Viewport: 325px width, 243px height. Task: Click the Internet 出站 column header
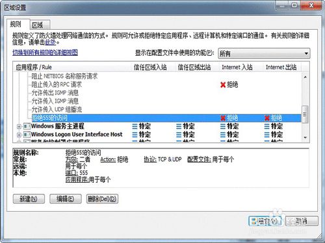(x=281, y=67)
